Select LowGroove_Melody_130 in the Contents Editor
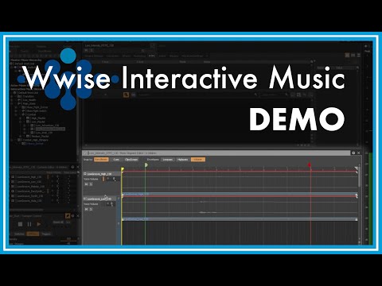The height and width of the screenshot is (286, 382). tap(31, 187)
